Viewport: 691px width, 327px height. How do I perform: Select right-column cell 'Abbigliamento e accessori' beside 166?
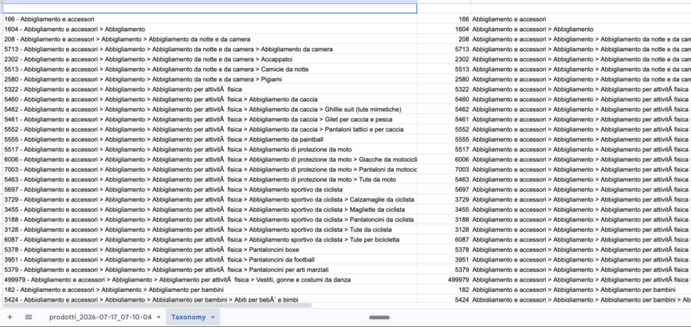[x=581, y=19]
